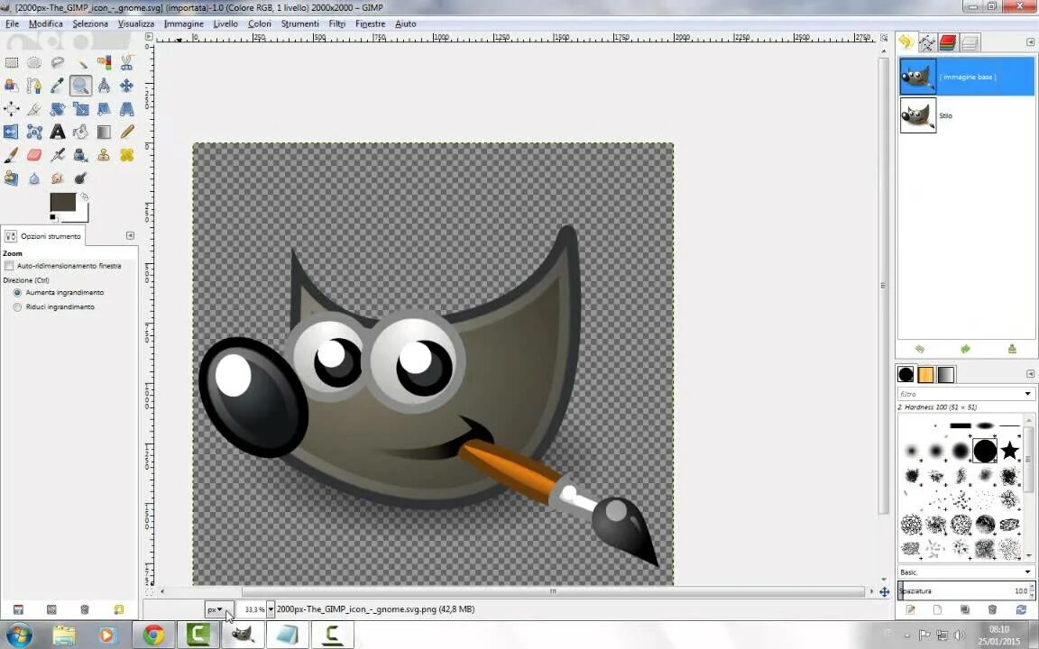Click the foreground color swatch
The height and width of the screenshot is (649, 1039).
(63, 203)
